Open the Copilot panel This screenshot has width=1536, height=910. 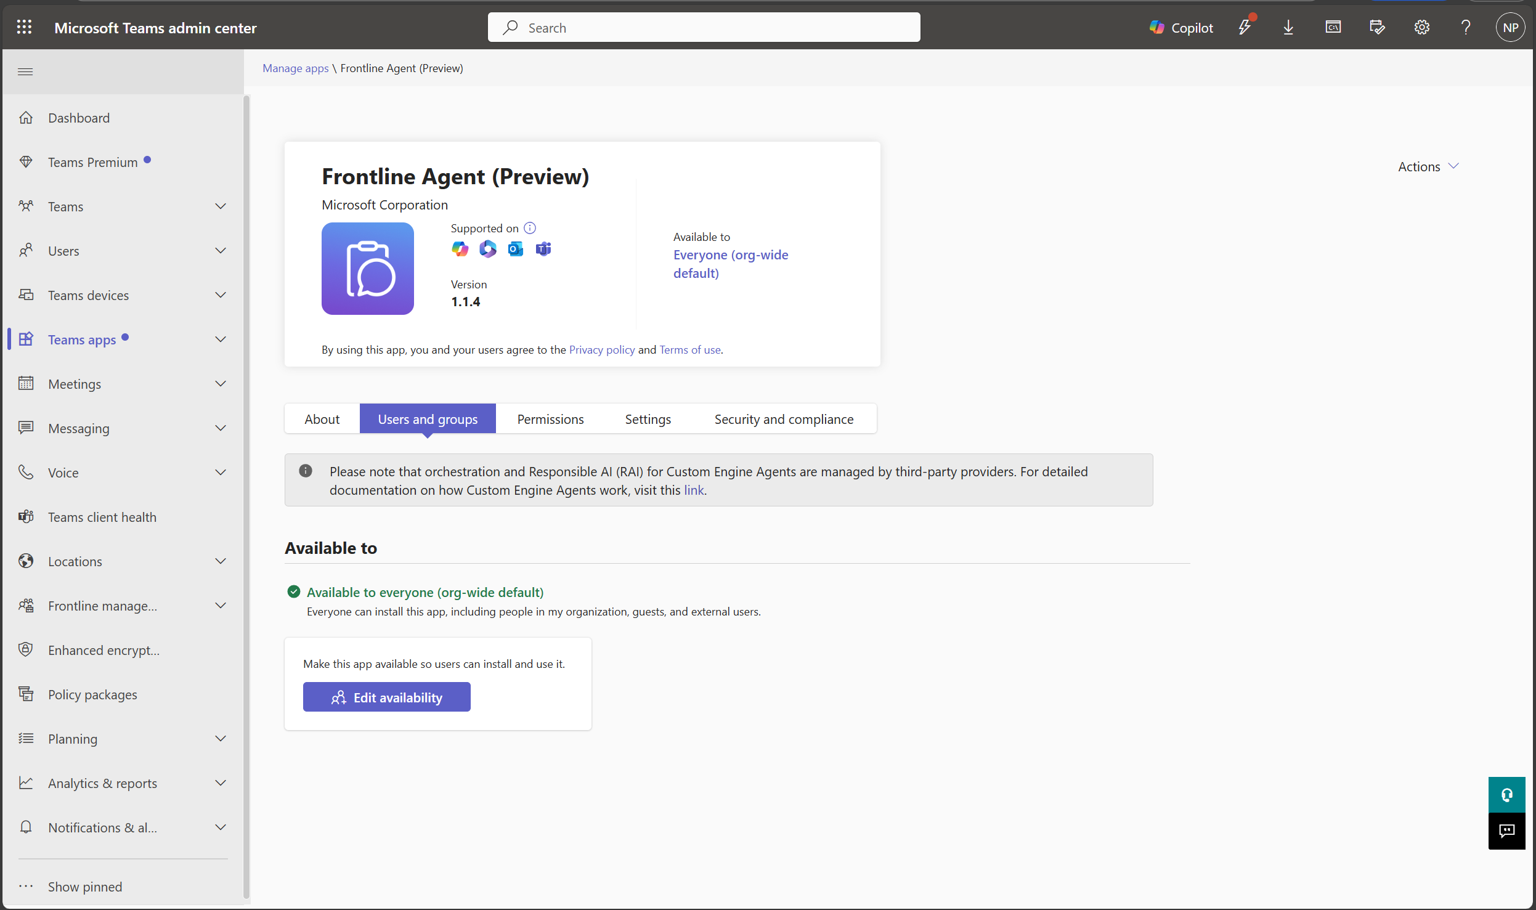[x=1181, y=28]
